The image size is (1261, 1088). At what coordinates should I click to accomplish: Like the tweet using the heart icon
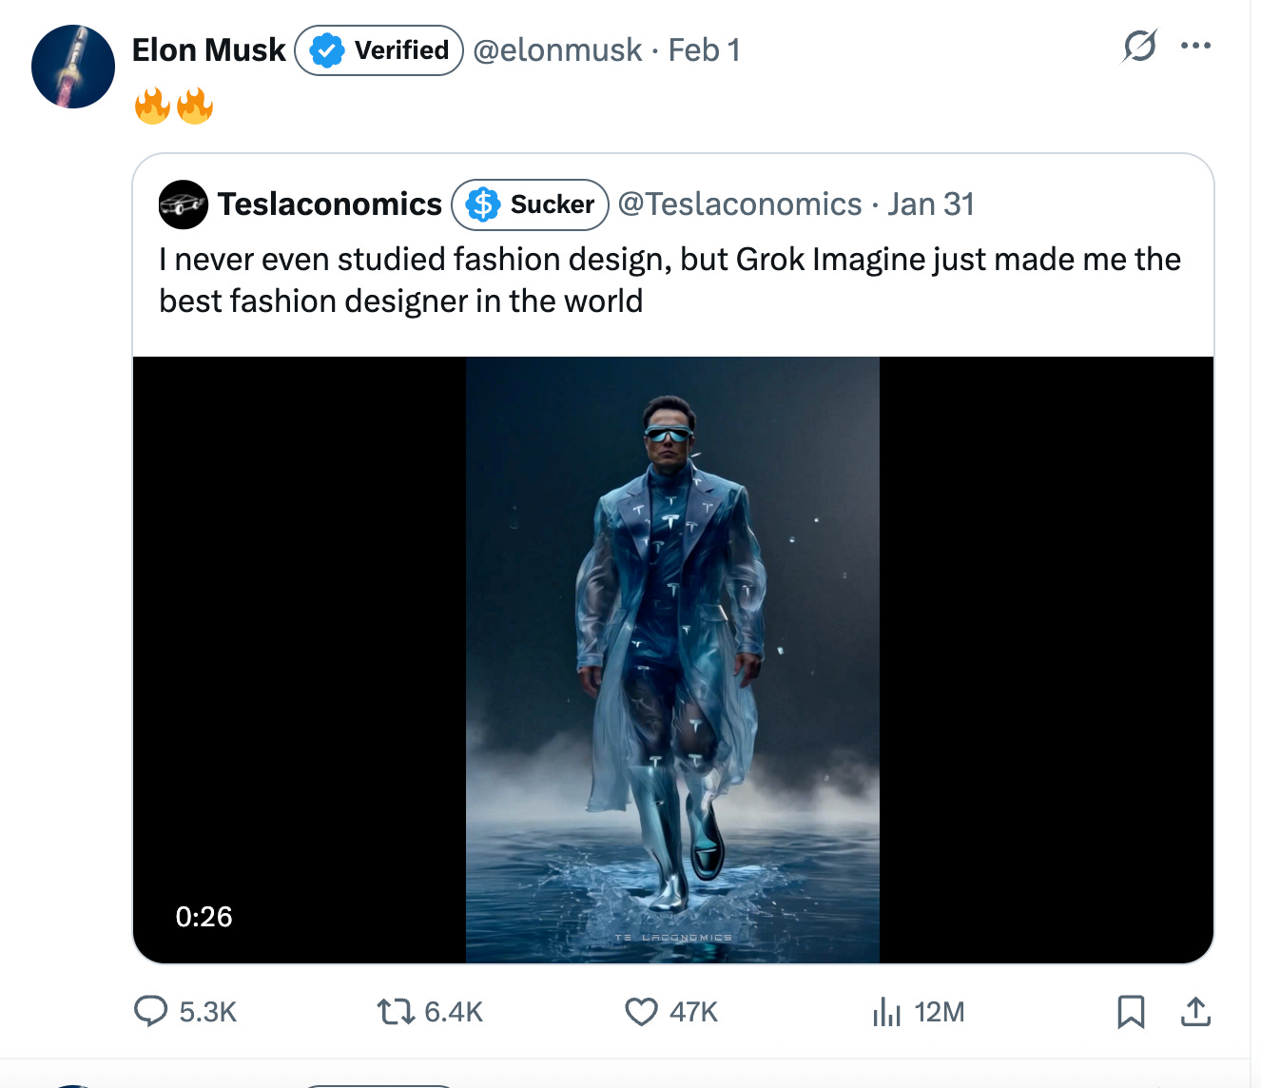click(642, 1013)
